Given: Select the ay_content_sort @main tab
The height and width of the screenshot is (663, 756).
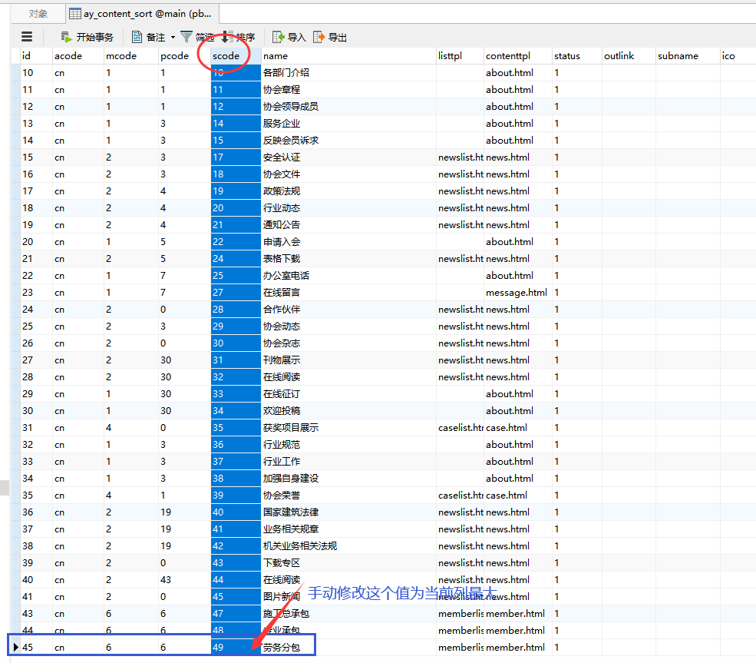Looking at the screenshot, I should (142, 14).
